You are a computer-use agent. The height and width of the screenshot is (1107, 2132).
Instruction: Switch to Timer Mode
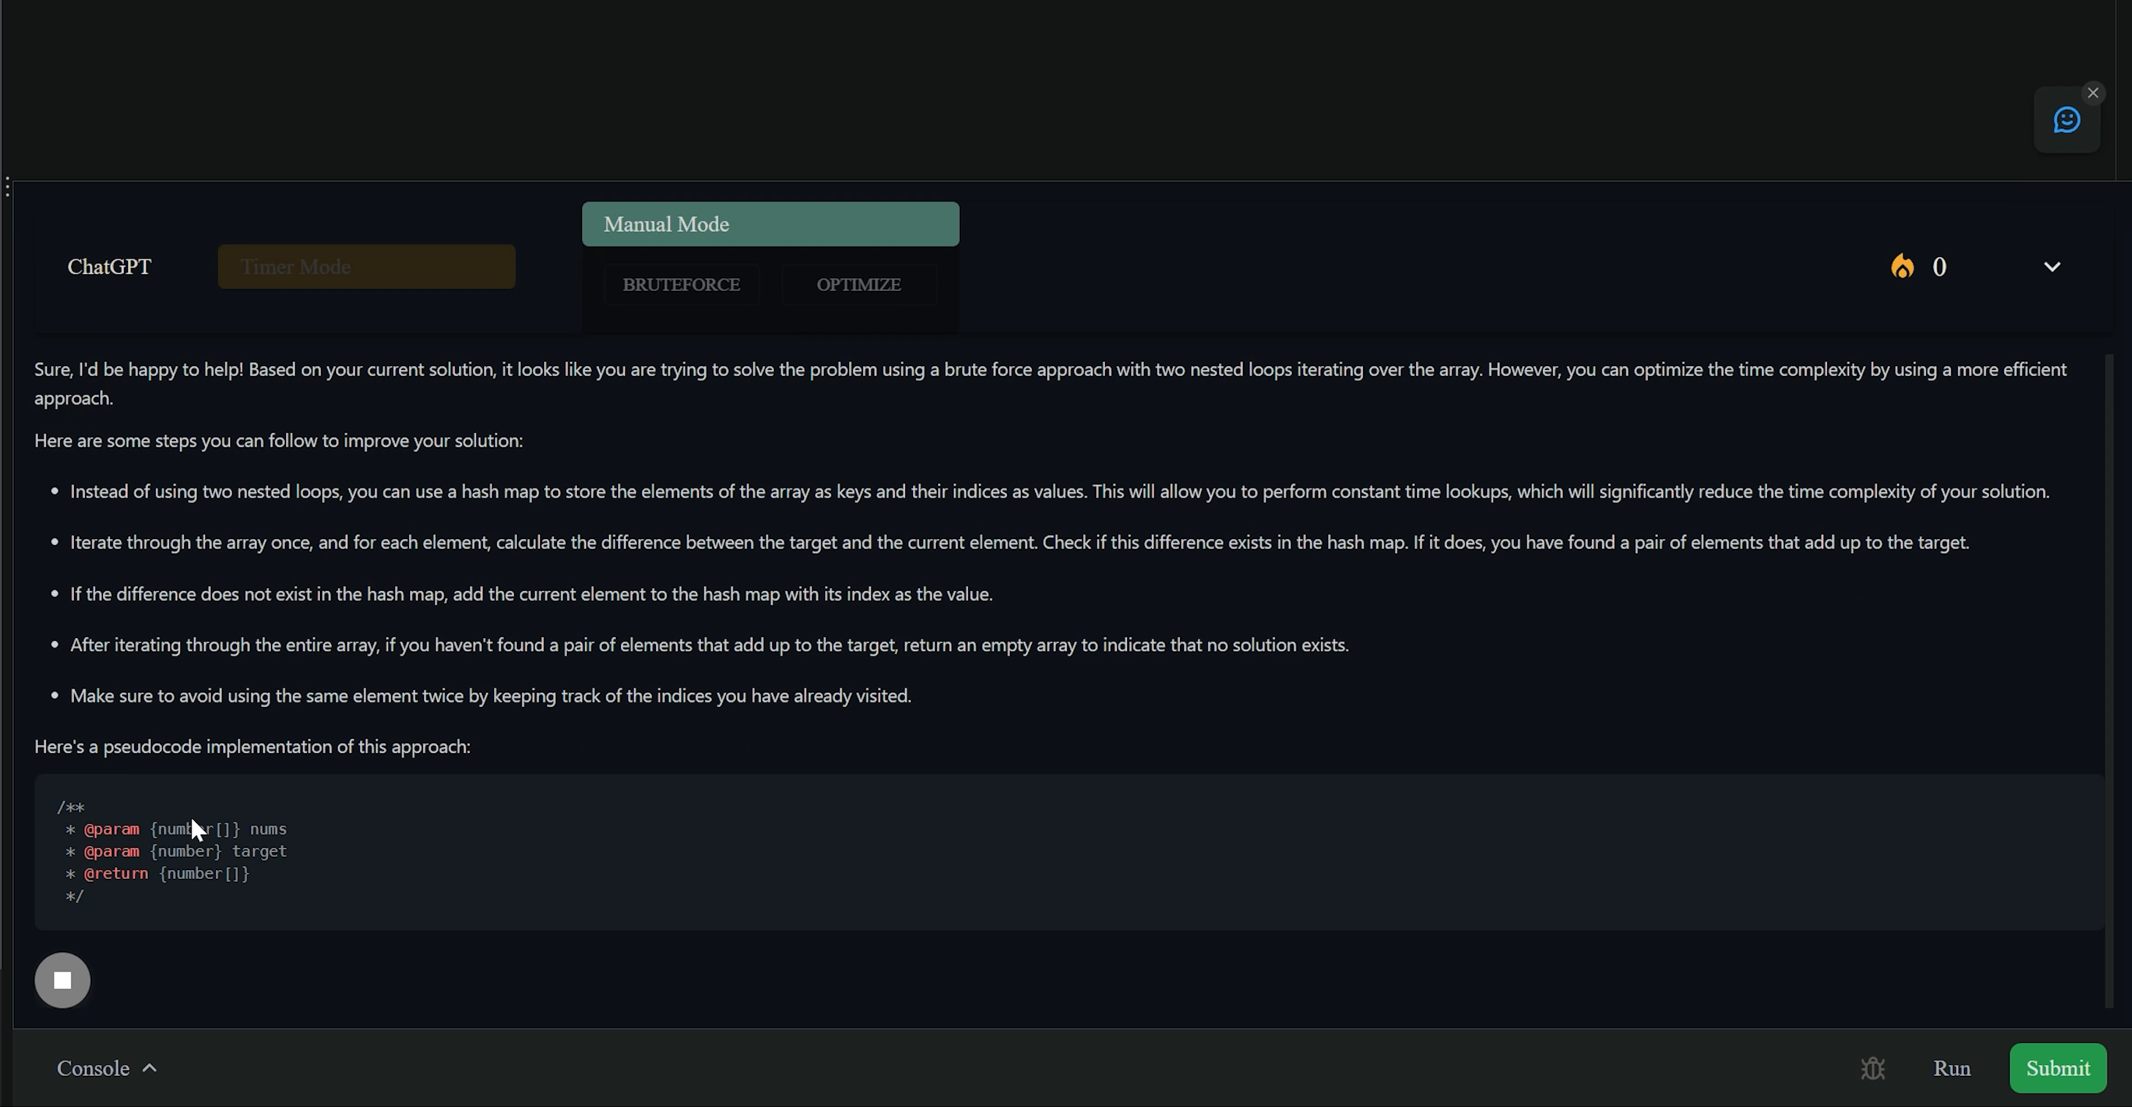click(367, 266)
